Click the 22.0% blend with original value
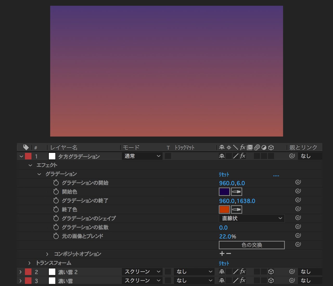Image resolution: width=333 pixels, height=286 pixels. coord(227,237)
